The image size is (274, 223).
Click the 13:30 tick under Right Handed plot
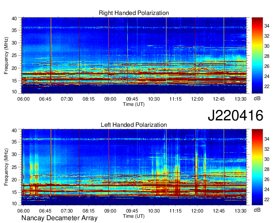click(x=241, y=99)
